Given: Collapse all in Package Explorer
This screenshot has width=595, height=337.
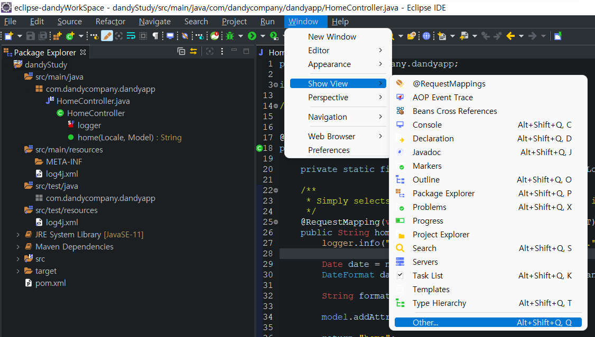Looking at the screenshot, I should pos(181,51).
